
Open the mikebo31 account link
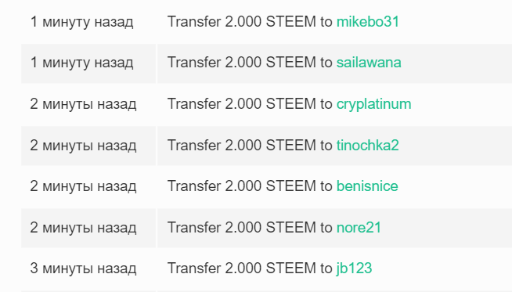coord(368,22)
